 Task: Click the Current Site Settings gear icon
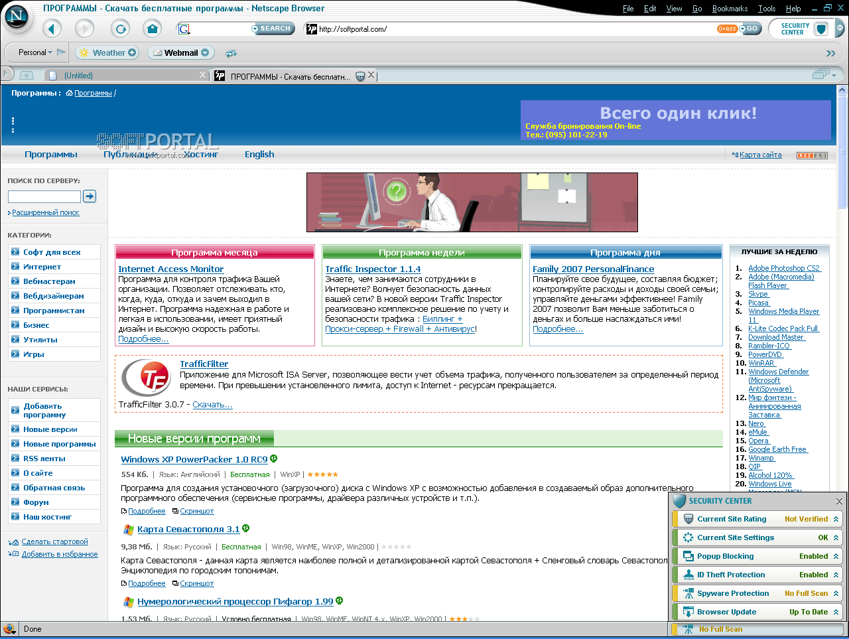(688, 537)
